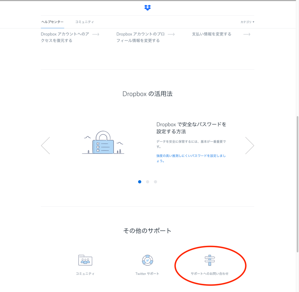
Task: Select the second carousel dot indicator
Action: tap(147, 182)
